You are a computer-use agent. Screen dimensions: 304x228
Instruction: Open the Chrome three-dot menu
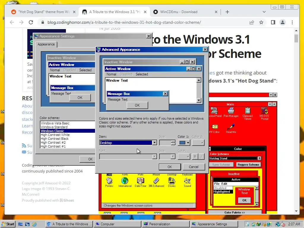tap(292, 22)
